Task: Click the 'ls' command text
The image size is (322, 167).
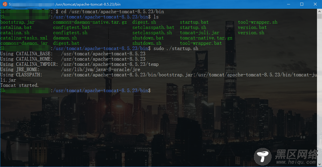Action: coord(156,17)
